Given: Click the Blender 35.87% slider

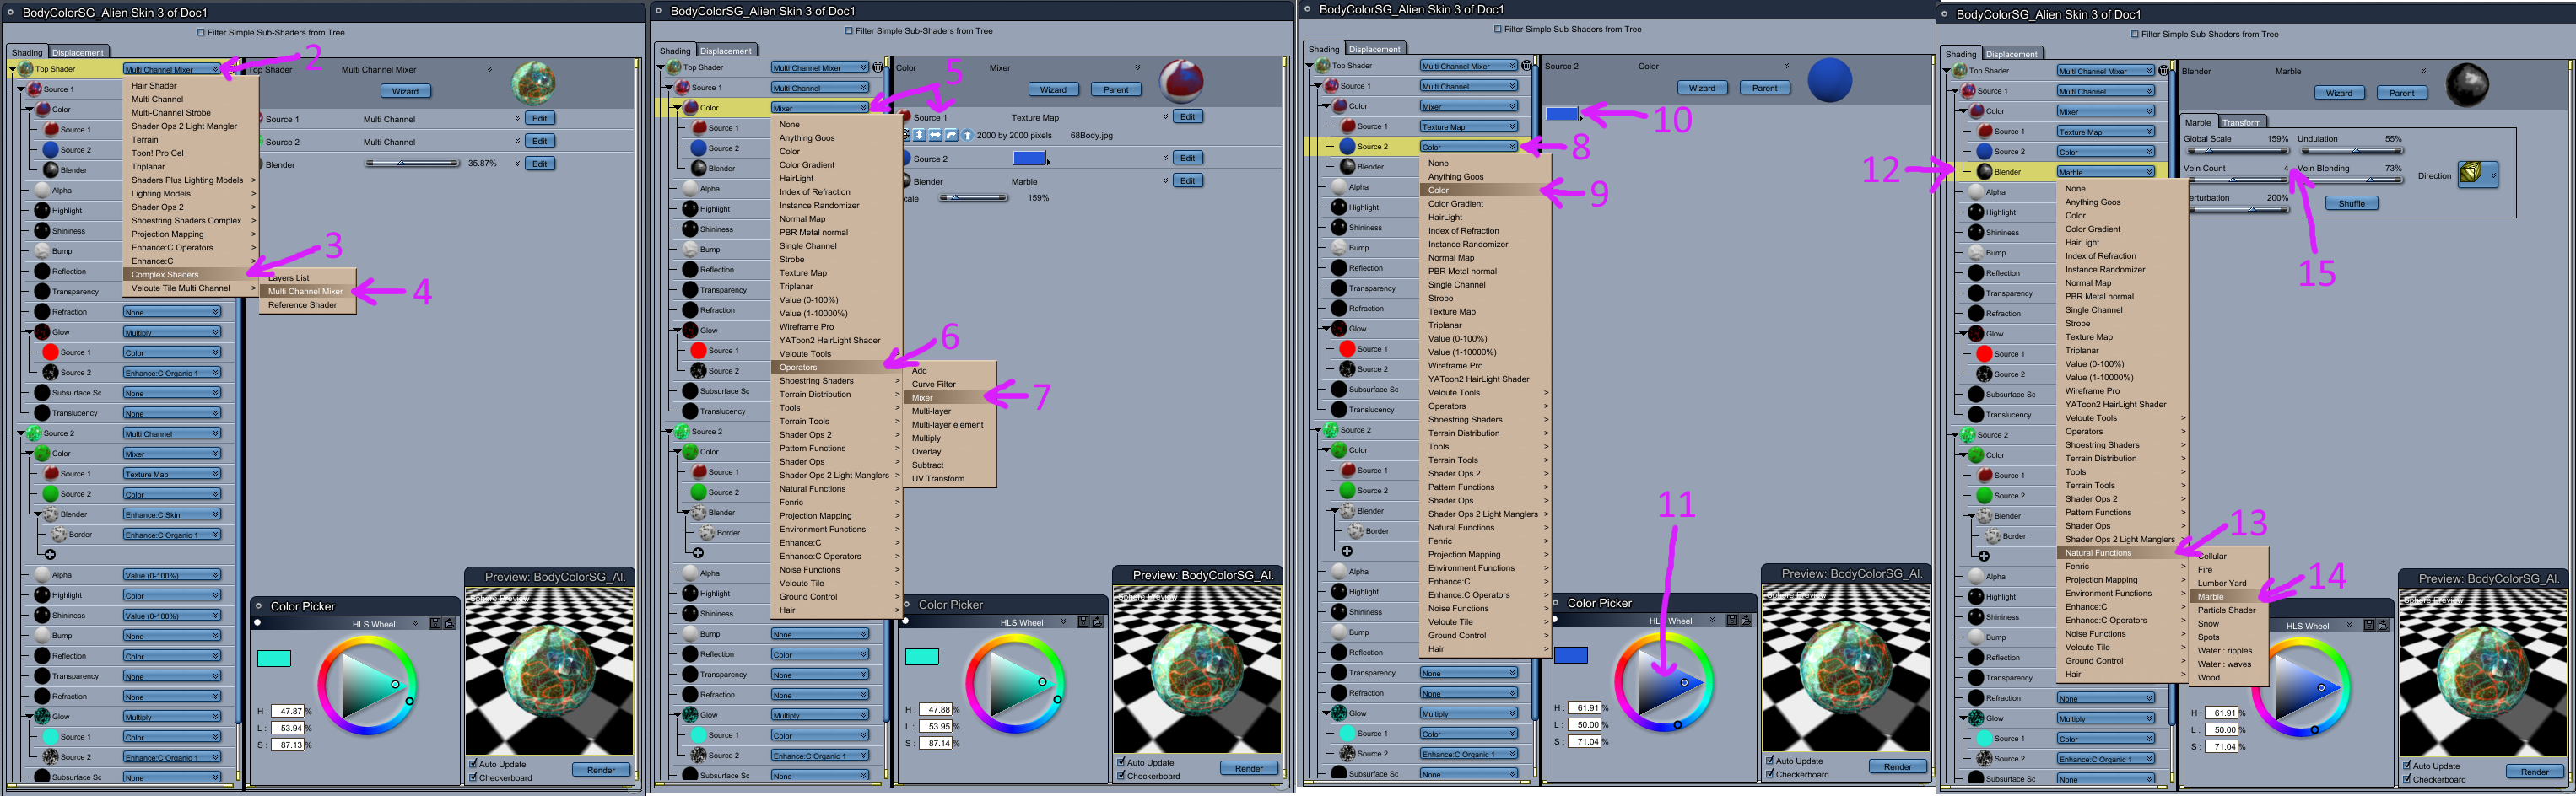Looking at the screenshot, I should 412,163.
